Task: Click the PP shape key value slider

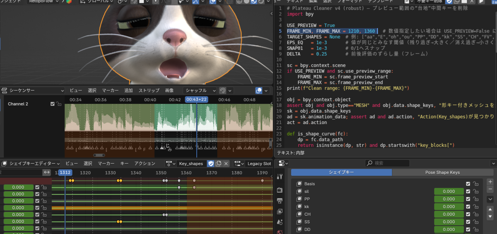Action: [x=449, y=199]
